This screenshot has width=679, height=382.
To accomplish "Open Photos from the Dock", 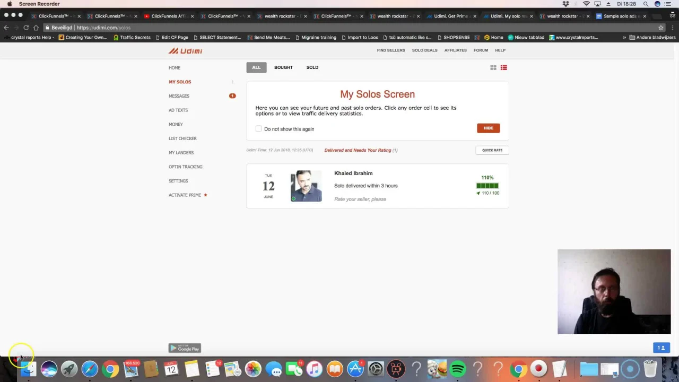I will [253, 369].
